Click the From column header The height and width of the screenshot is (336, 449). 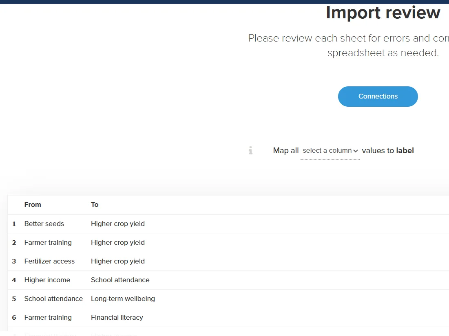click(x=33, y=204)
